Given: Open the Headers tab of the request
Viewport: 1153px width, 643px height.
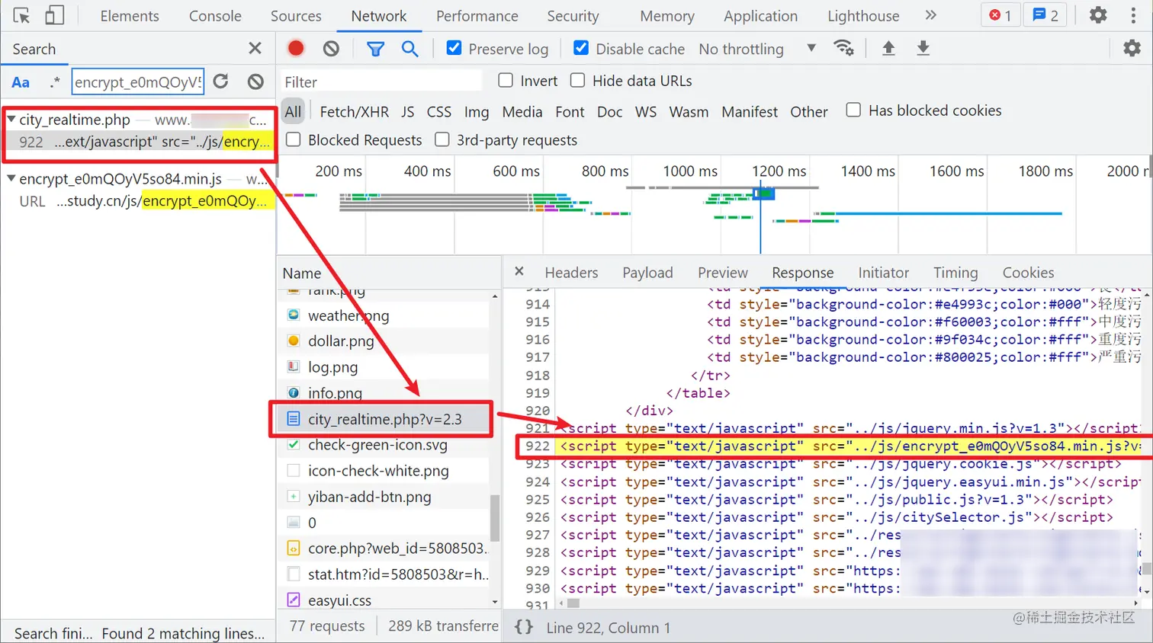Looking at the screenshot, I should click(571, 273).
